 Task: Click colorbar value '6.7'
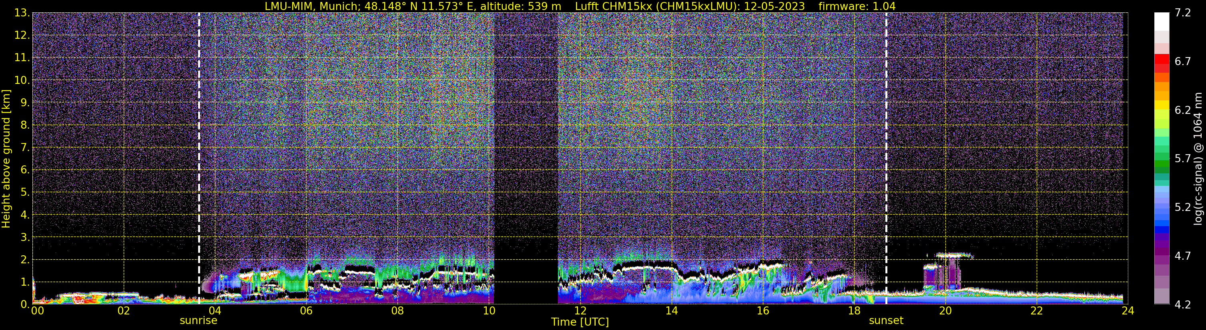pos(1183,61)
